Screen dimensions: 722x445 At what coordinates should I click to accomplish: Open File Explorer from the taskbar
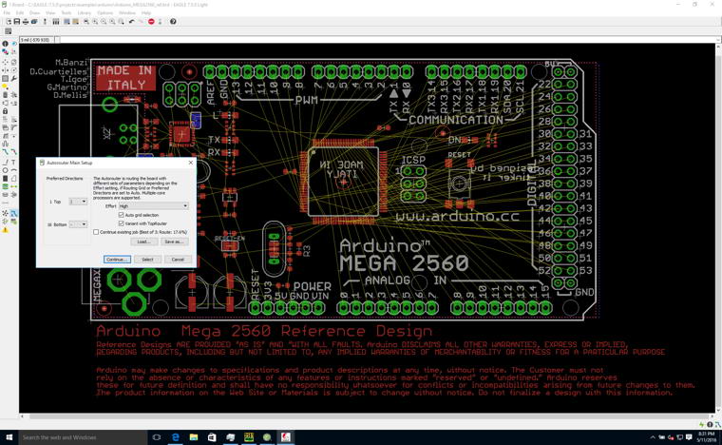coord(194,437)
